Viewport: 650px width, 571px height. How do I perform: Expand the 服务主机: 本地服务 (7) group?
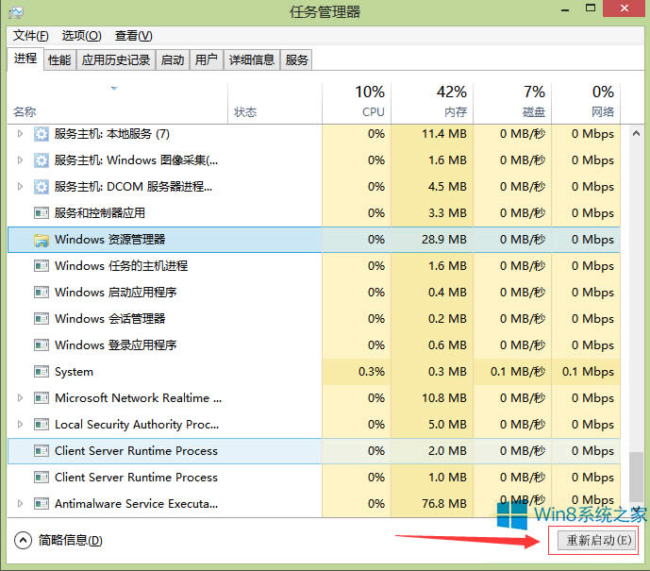coord(21,134)
